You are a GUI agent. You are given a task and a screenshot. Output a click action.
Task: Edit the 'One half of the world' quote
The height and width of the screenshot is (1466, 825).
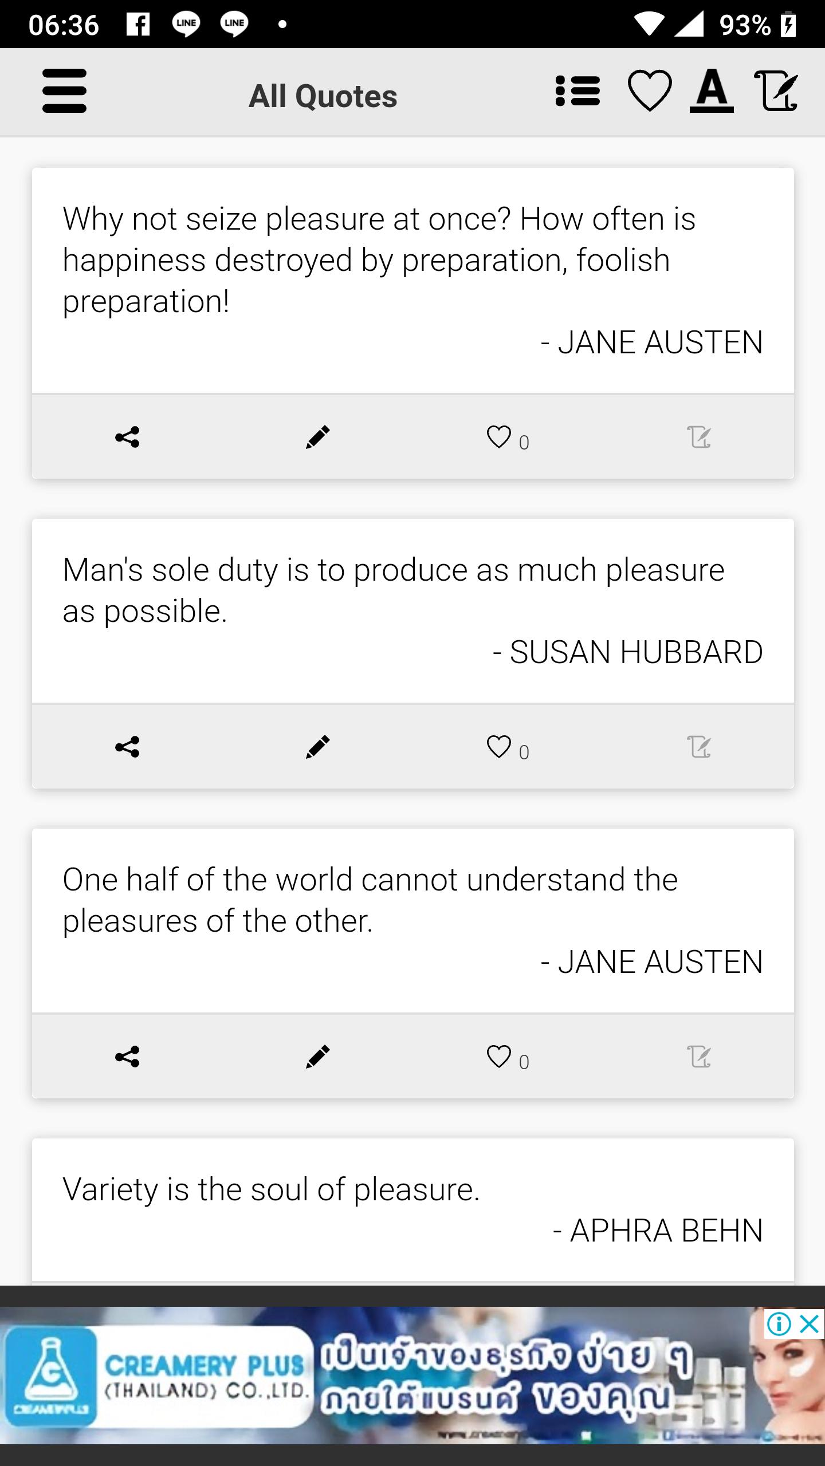(318, 1057)
